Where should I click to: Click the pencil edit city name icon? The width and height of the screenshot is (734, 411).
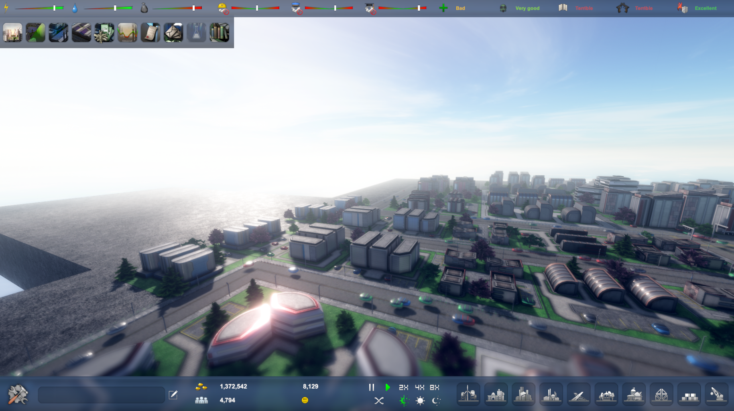tap(173, 395)
